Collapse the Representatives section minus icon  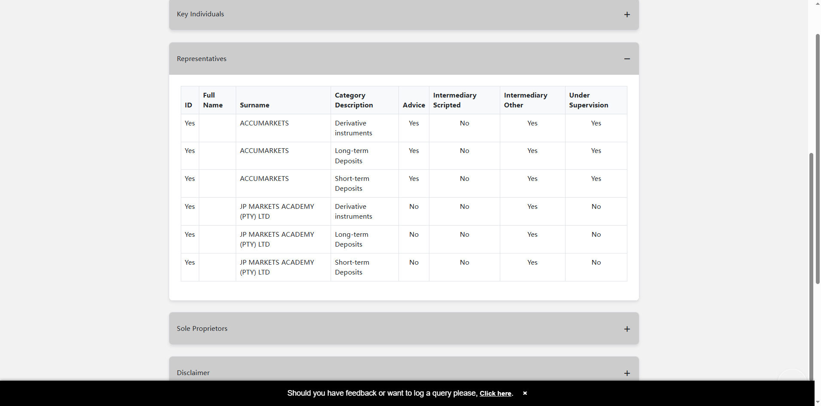[627, 59]
